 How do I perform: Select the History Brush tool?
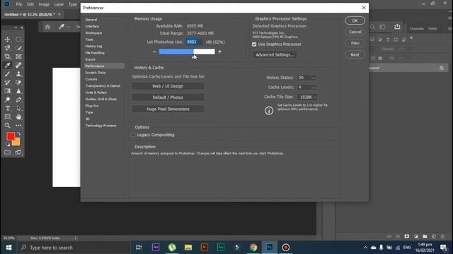[x=8, y=83]
